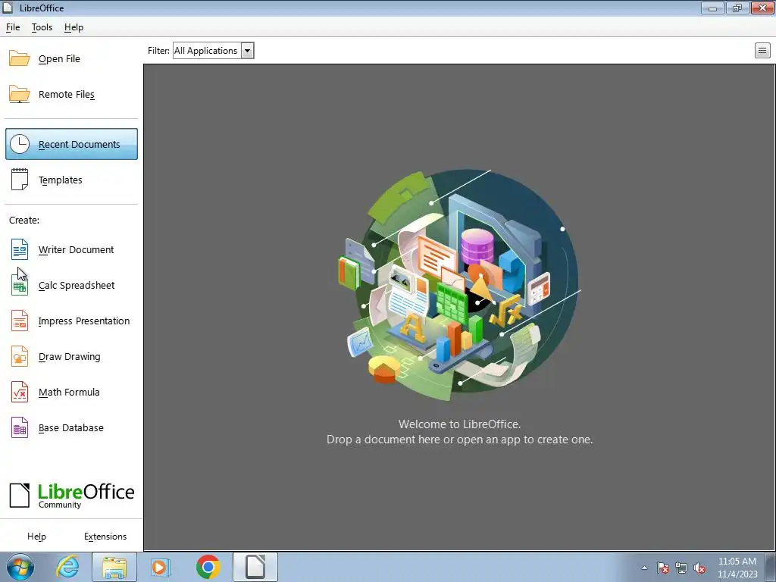Launch Internet Explorer from taskbar
This screenshot has height=582, width=776.
tap(67, 567)
